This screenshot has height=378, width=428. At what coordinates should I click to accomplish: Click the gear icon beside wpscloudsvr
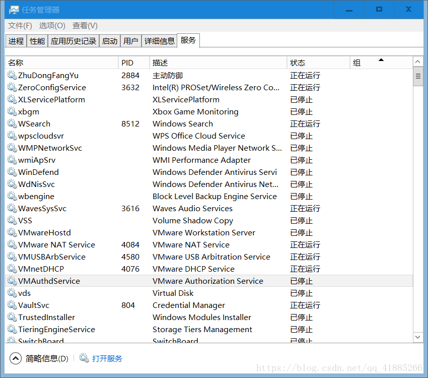click(12, 136)
